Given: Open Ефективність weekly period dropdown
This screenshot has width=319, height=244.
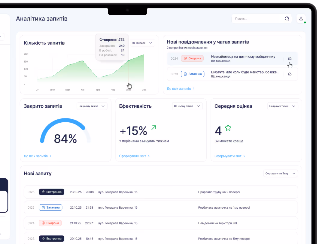Looking at the screenshot, I should tap(187, 106).
